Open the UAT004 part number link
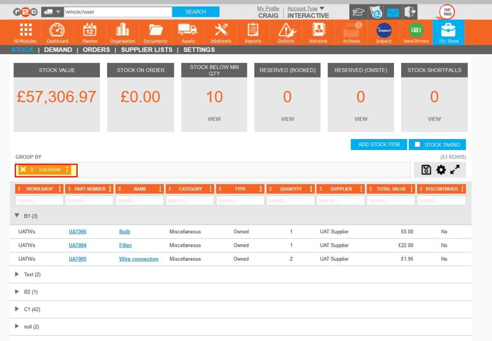The image size is (492, 341). coord(77,245)
